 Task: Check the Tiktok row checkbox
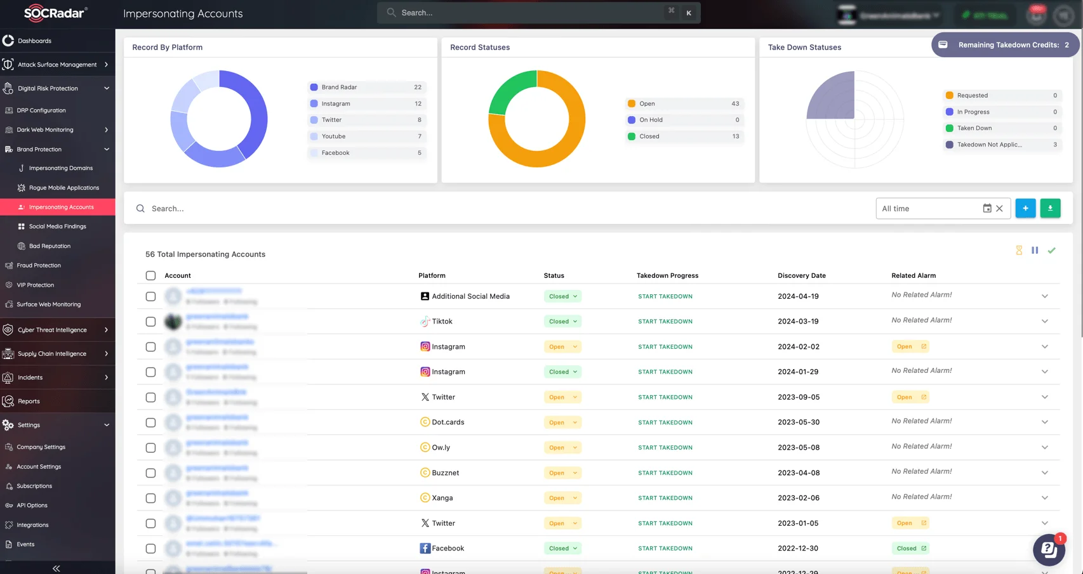150,322
